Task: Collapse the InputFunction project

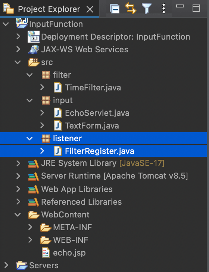Action: 6,24
